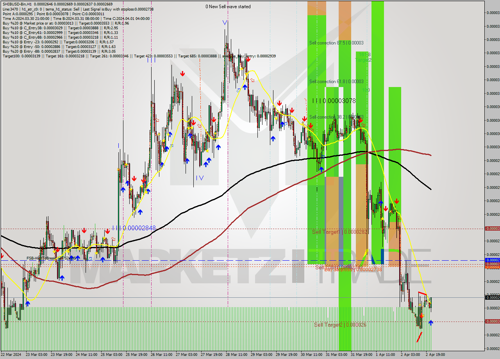
Task: Select the 'Buy %20 @ Entry -88' line
Action: tap(59, 51)
